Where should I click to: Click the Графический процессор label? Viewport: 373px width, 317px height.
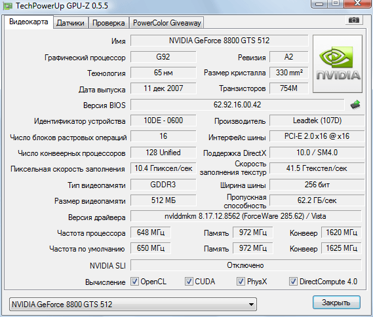85,58
